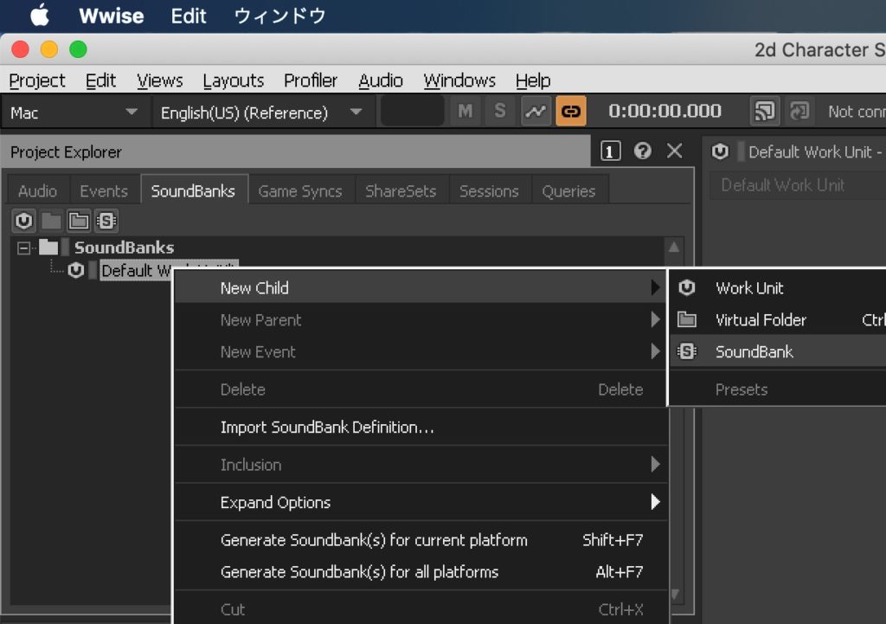Click the connect to localhost icon
Viewport: 886px width, 624px height.
click(x=799, y=112)
